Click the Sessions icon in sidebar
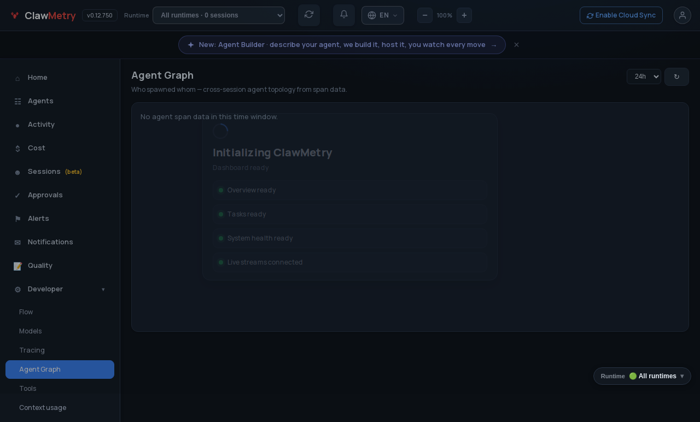The height and width of the screenshot is (422, 700). (17, 172)
